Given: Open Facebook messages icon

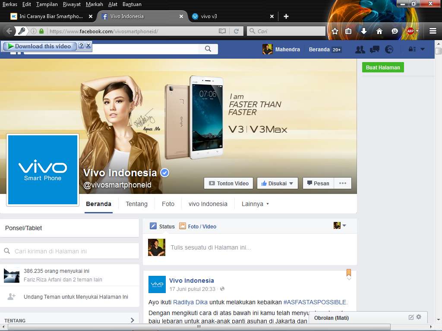Looking at the screenshot, I should click(x=374, y=50).
